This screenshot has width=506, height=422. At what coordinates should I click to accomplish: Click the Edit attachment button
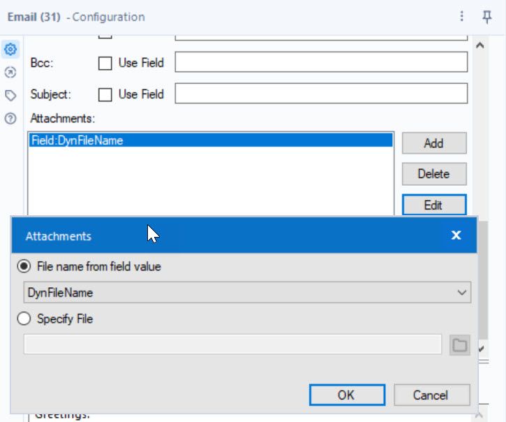(x=434, y=205)
